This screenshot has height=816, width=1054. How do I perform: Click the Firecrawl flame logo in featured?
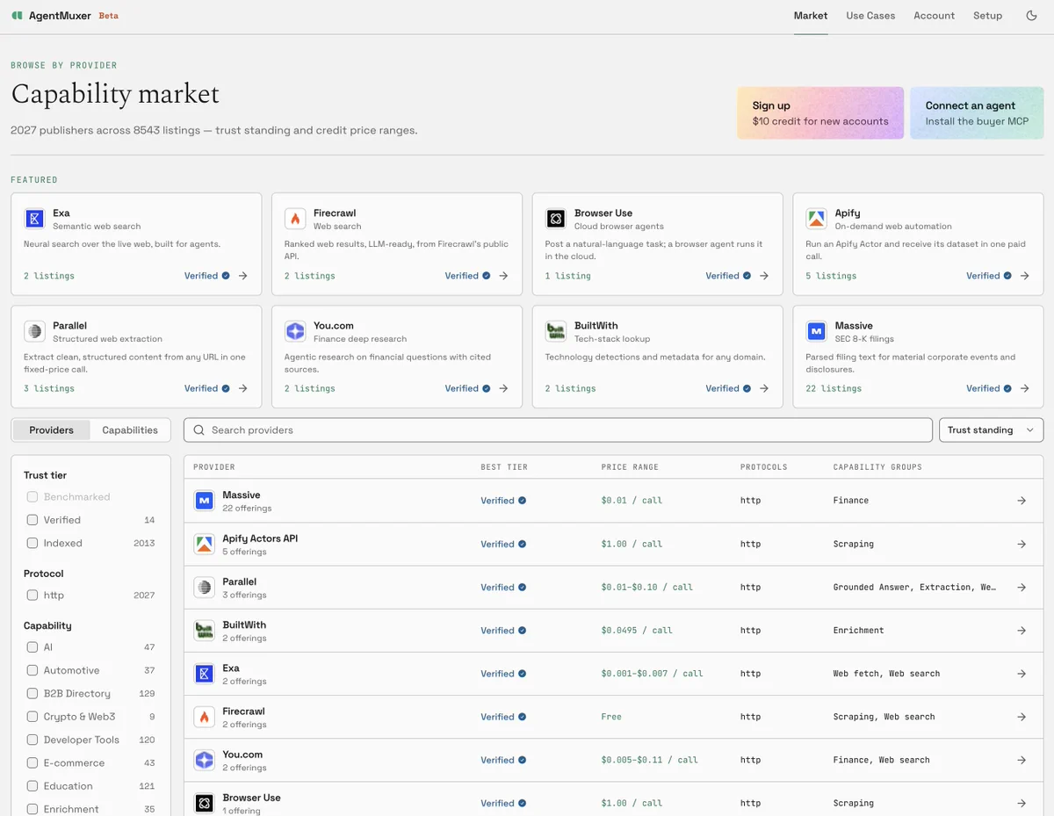(x=295, y=219)
